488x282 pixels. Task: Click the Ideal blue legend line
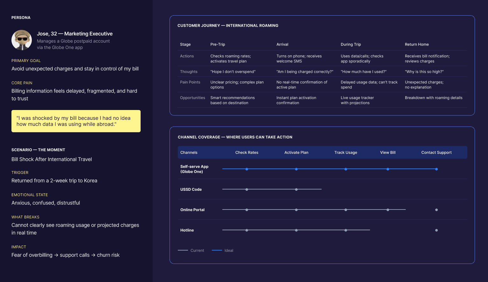pos(217,251)
